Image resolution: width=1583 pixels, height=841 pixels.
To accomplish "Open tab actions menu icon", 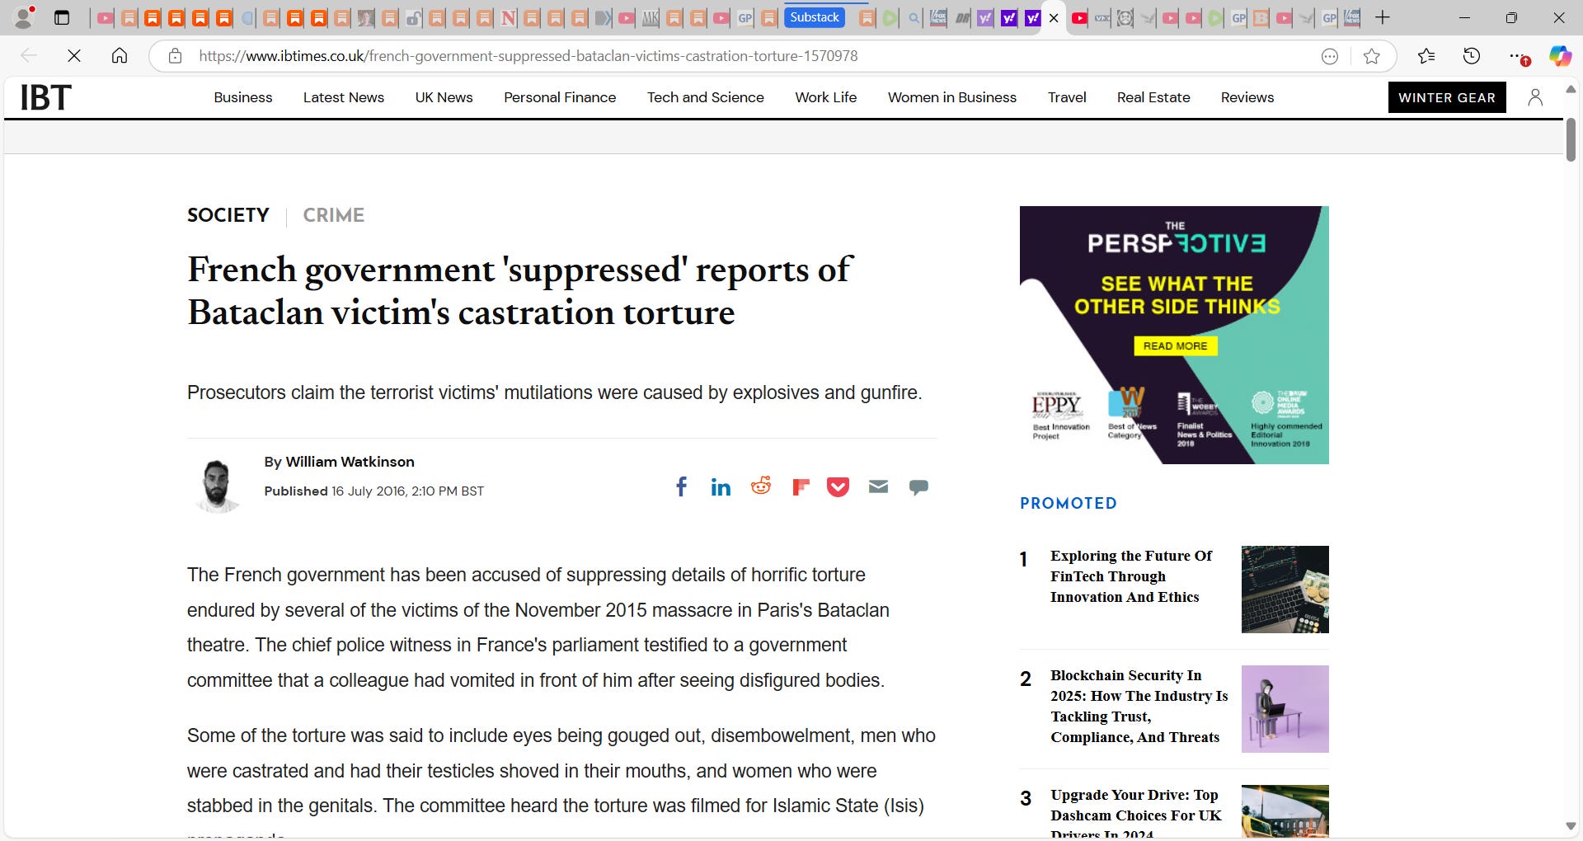I will (62, 17).
